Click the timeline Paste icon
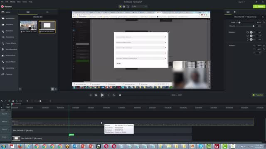Viewport: 266px width, 149px height. click(x=17, y=101)
